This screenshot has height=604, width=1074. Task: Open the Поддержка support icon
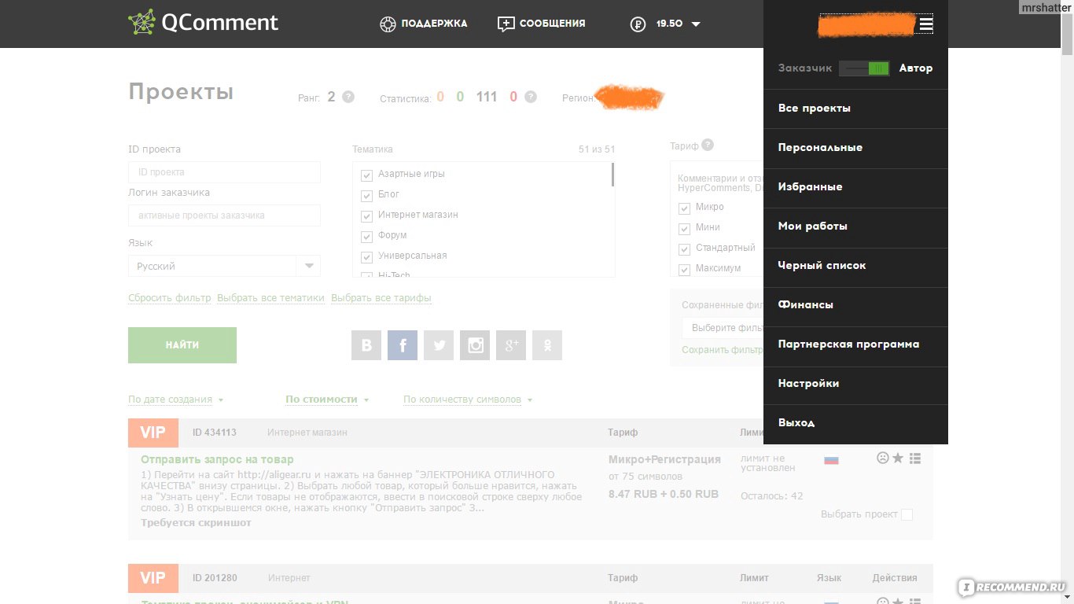click(387, 24)
